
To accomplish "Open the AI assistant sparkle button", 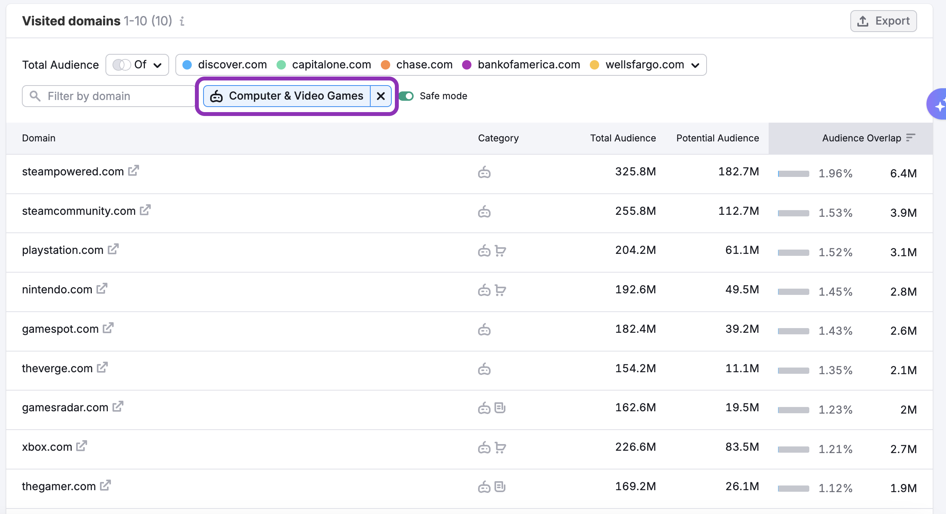I will tap(938, 105).
